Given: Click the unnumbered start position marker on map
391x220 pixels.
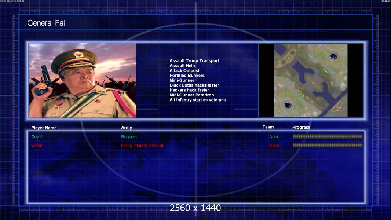Looking at the screenshot, I should [x=287, y=105].
